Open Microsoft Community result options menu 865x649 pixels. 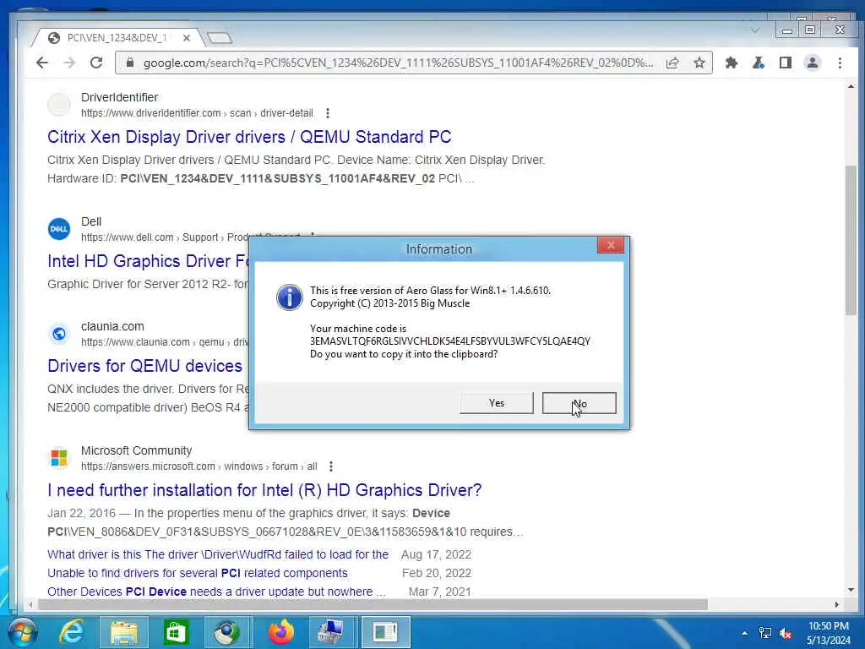(x=331, y=466)
